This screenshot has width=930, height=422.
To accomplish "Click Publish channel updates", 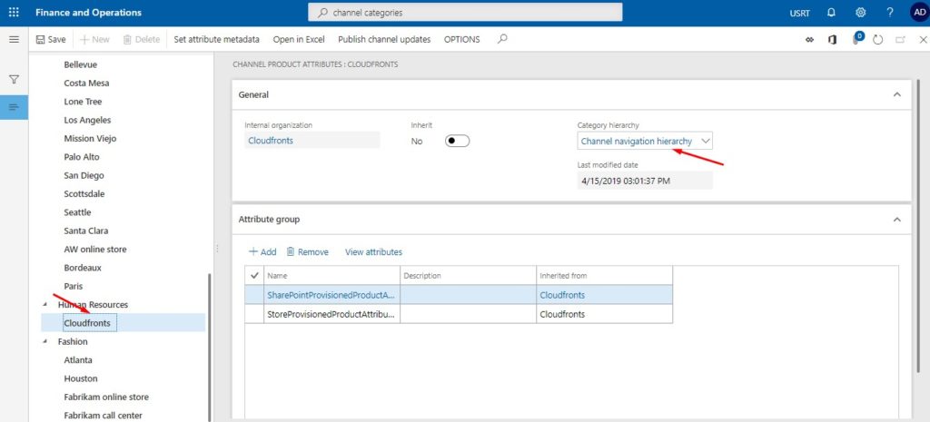I will click(384, 39).
